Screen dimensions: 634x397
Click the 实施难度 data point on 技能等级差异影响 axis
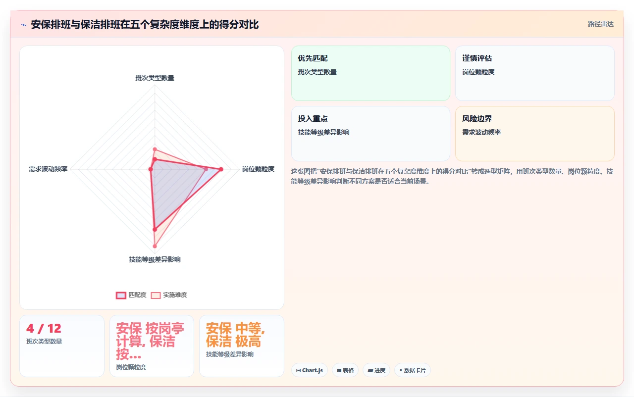coord(155,246)
